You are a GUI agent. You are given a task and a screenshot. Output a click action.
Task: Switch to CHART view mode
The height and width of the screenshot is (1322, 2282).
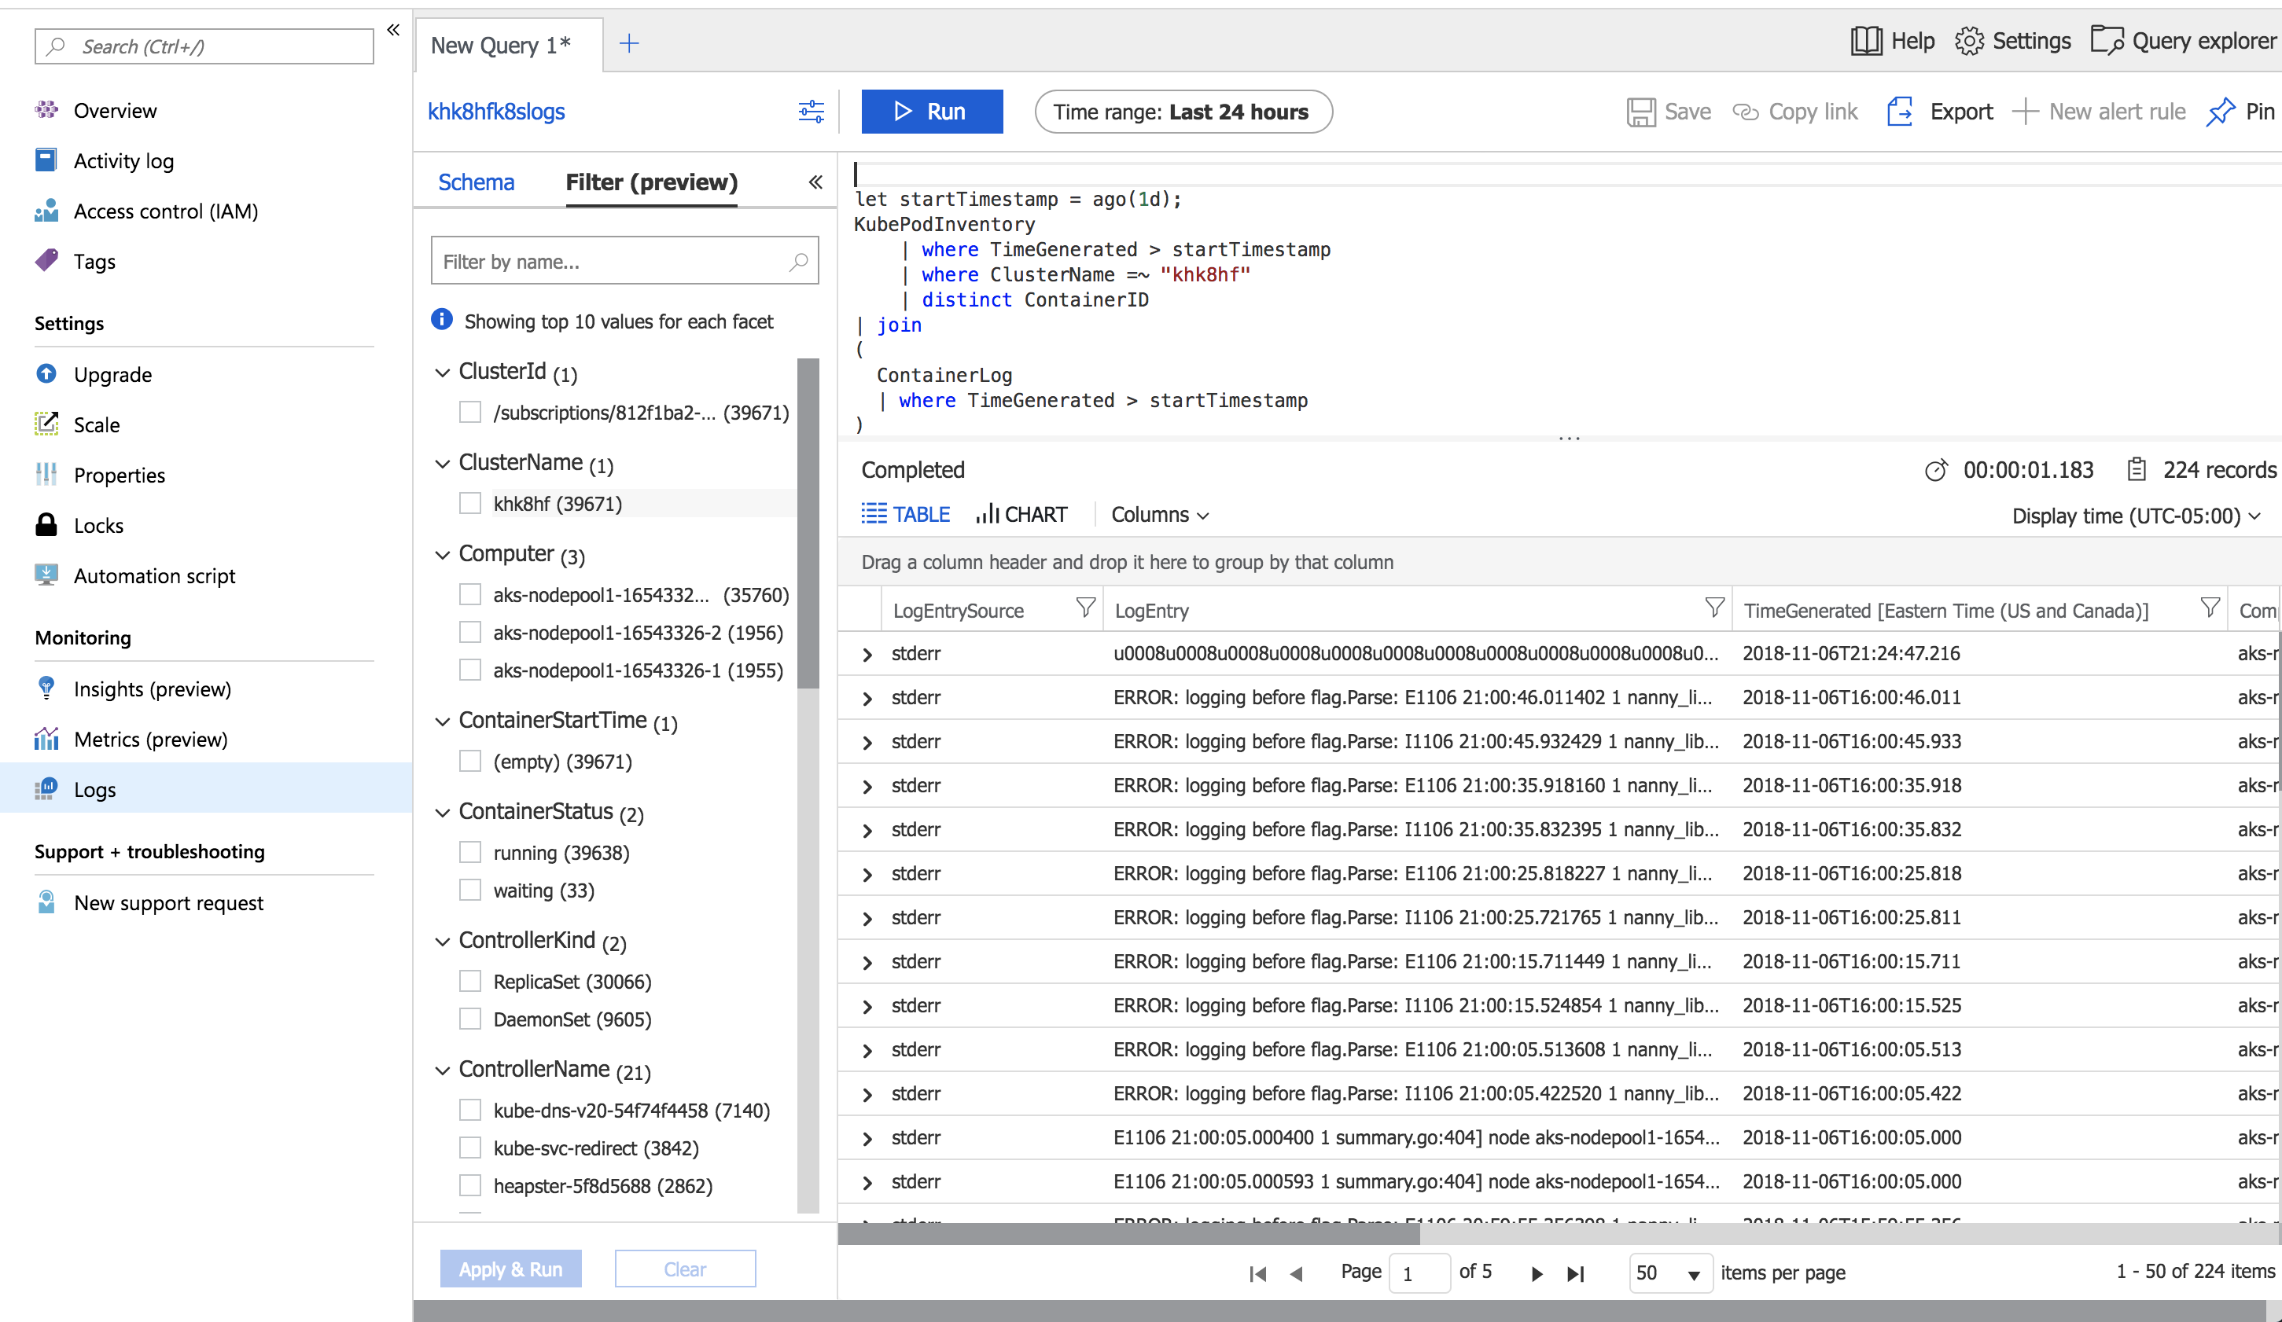[1018, 515]
